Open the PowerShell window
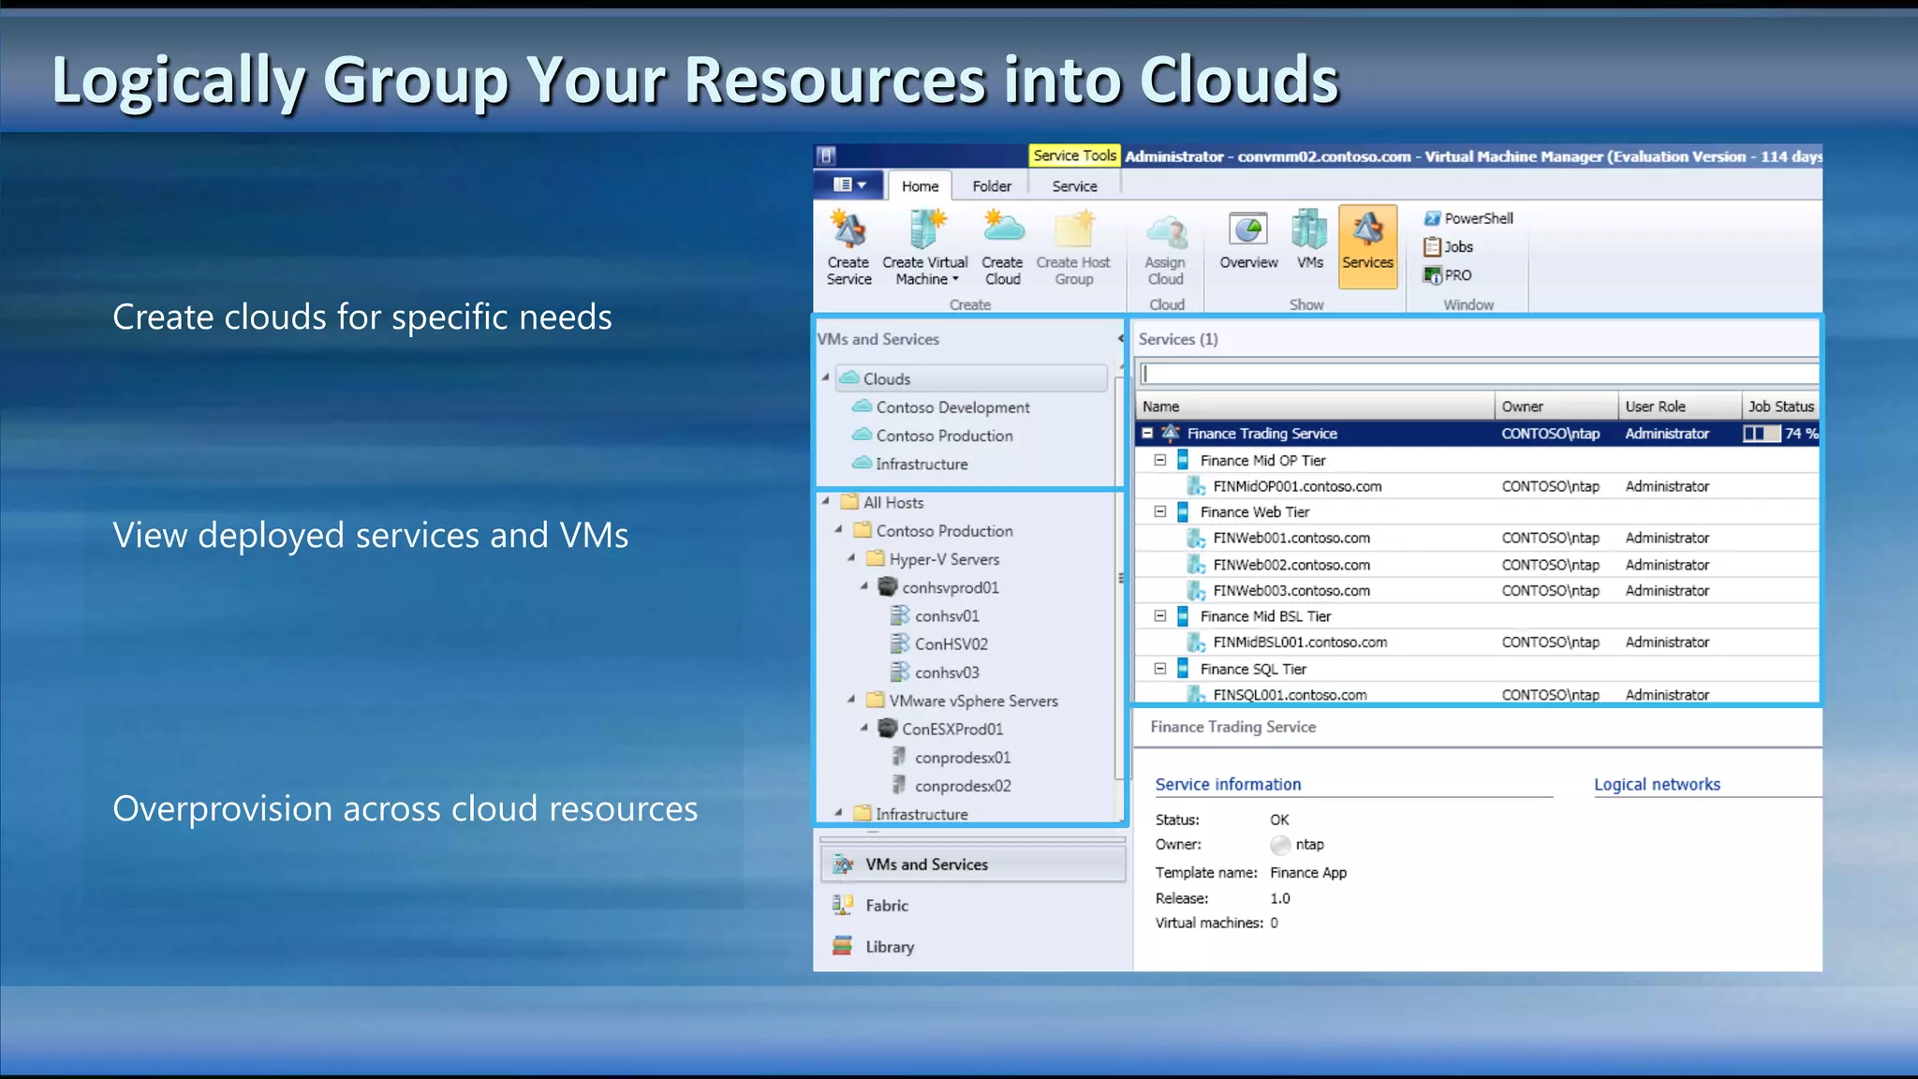Image resolution: width=1918 pixels, height=1079 pixels. 1468,218
